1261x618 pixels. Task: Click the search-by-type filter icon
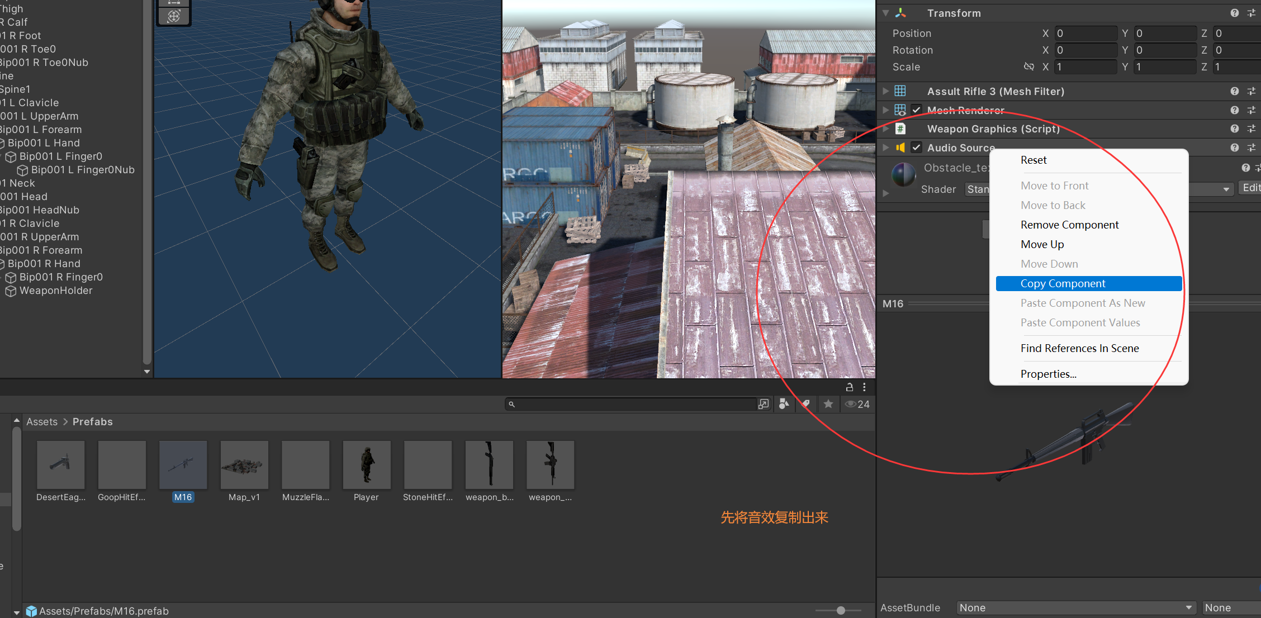[x=784, y=403]
